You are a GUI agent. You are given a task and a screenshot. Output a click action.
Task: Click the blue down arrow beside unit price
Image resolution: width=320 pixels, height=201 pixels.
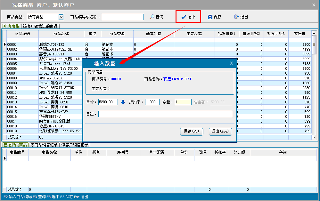click(x=123, y=102)
